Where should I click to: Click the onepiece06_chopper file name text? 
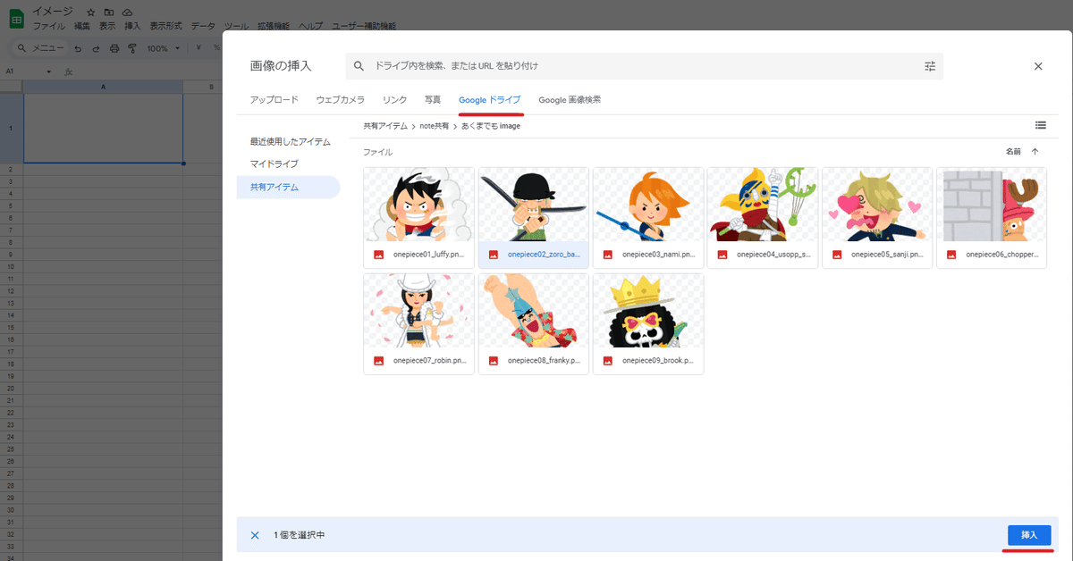1002,255
